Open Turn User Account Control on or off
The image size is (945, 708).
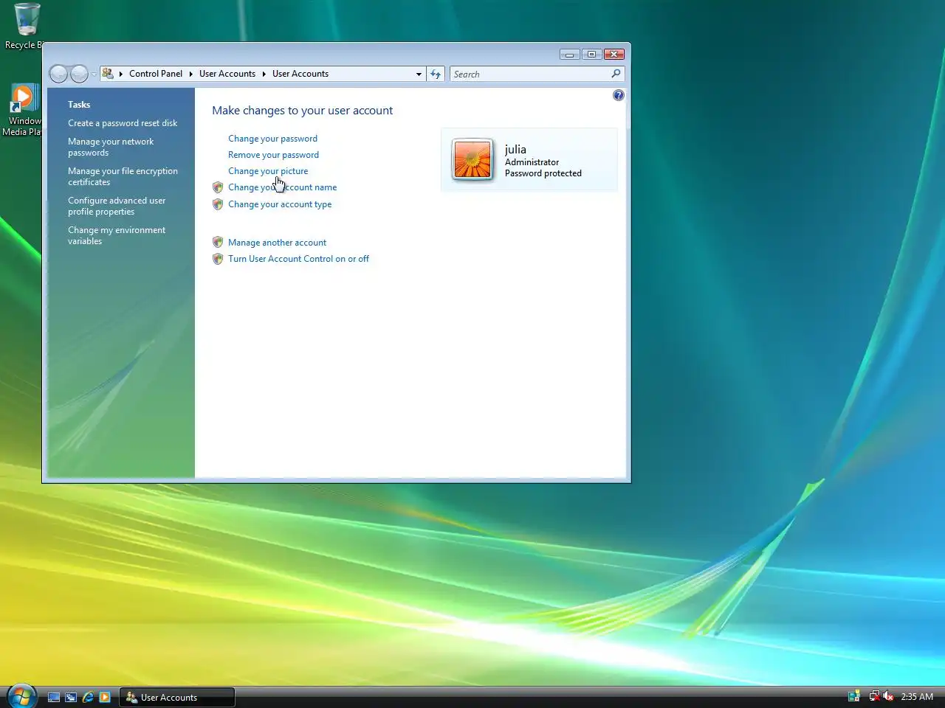point(298,259)
